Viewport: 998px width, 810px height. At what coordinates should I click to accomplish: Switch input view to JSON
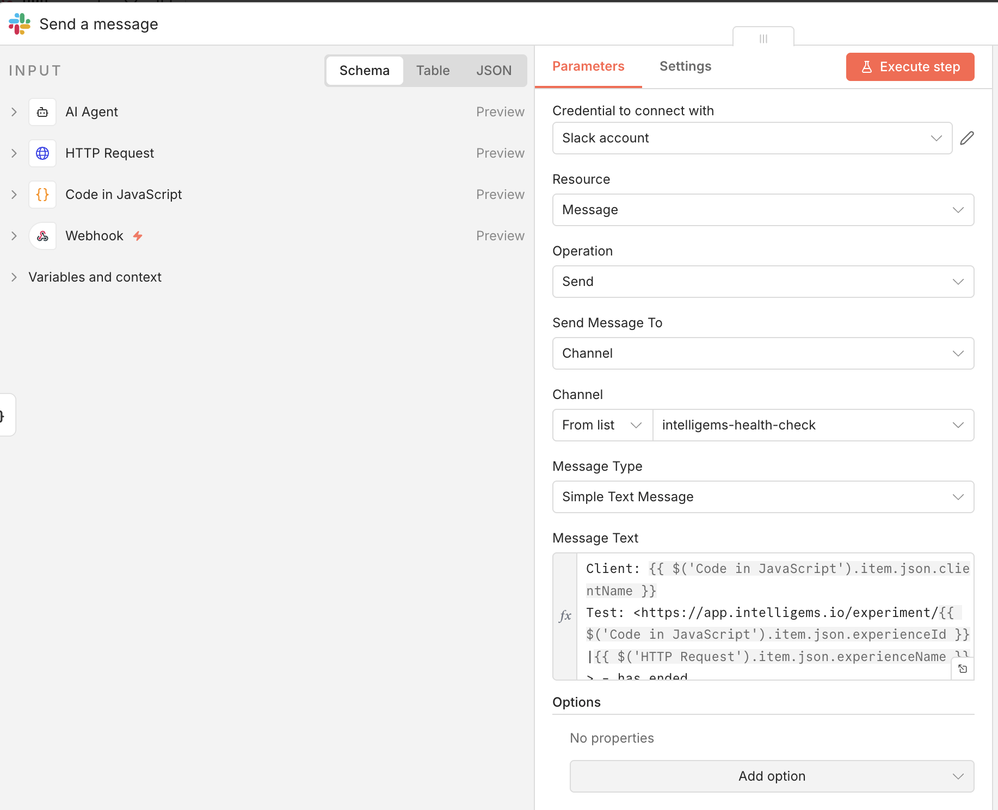(494, 71)
